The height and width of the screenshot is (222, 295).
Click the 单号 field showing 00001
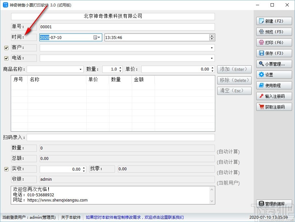click(x=127, y=27)
